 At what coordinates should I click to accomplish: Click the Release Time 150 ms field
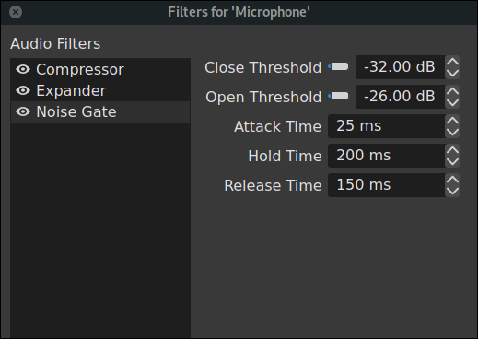tap(387, 185)
